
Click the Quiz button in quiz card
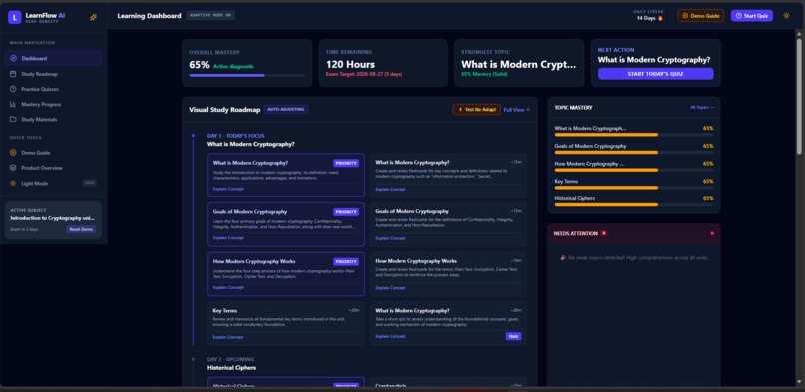point(514,337)
